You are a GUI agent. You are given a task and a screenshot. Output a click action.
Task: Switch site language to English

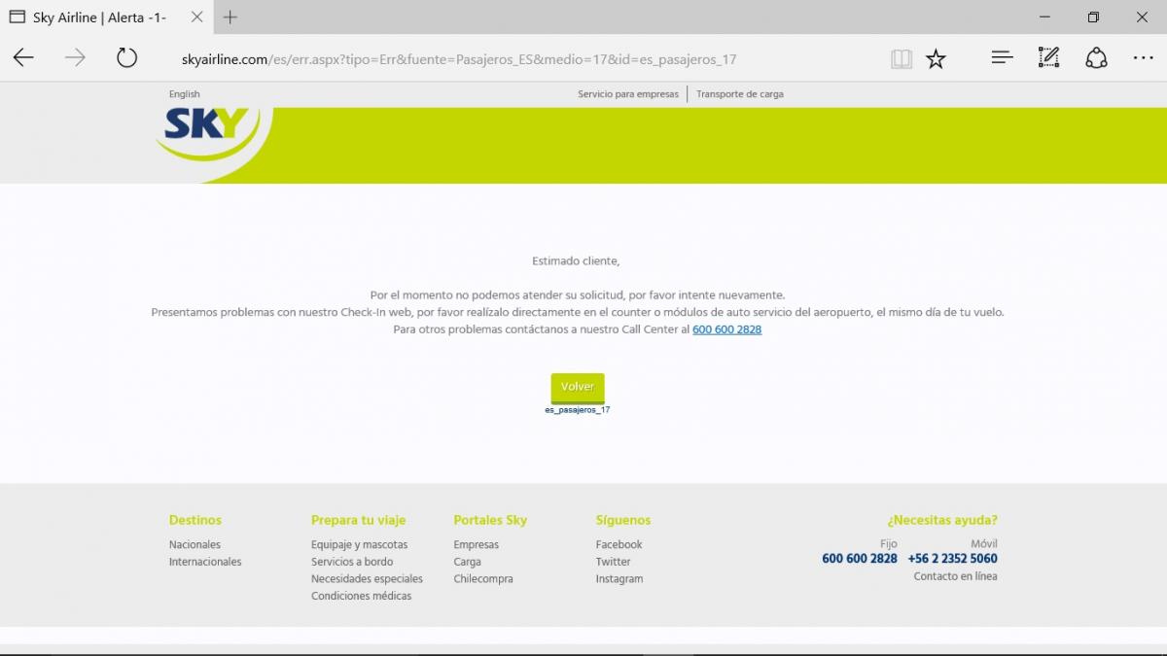pyautogui.click(x=184, y=94)
